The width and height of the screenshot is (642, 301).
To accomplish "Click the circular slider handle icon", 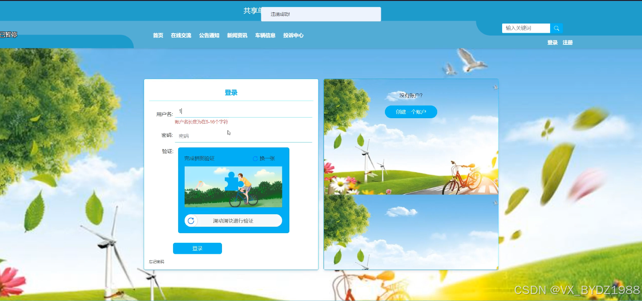I will pyautogui.click(x=191, y=221).
